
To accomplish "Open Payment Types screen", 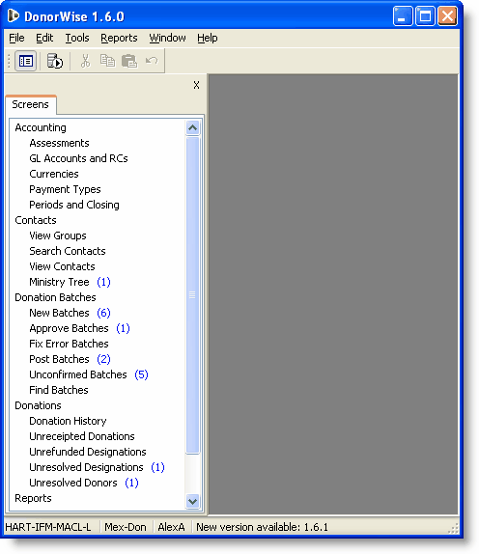I will tap(65, 189).
